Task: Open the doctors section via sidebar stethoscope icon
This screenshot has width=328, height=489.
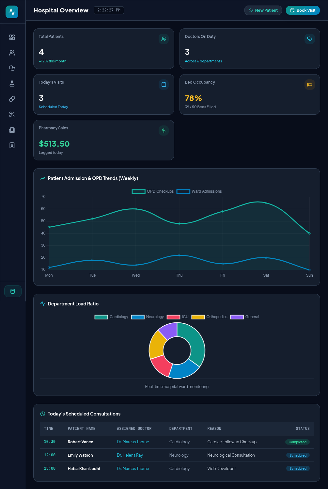Action: [12, 68]
